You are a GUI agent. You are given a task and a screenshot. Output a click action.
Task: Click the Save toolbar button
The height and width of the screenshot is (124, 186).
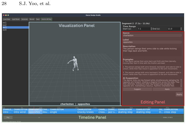tap(38, 19)
